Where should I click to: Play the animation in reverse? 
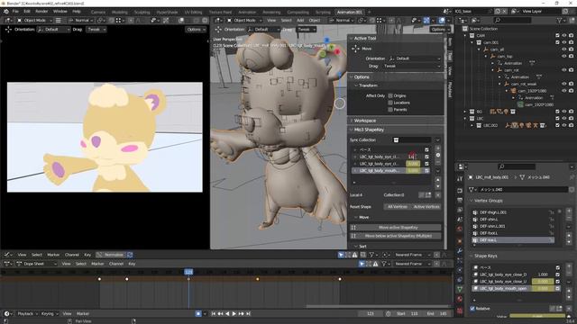[227, 314]
